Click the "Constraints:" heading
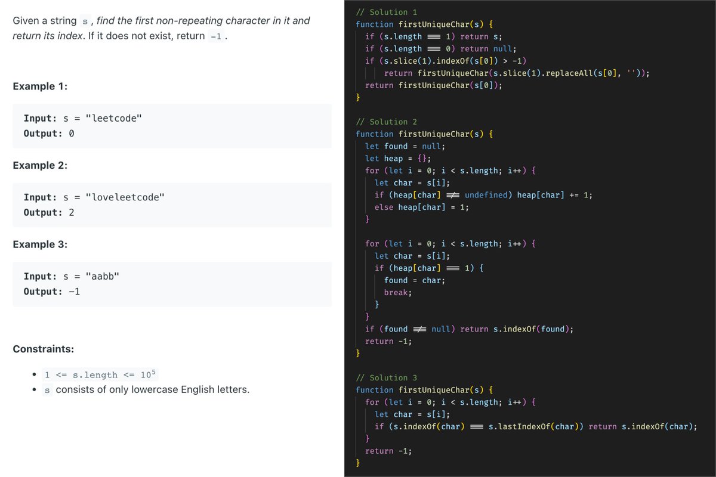716x477 pixels. click(x=43, y=349)
